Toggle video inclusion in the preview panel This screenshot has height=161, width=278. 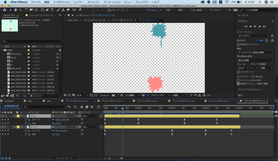257,40
